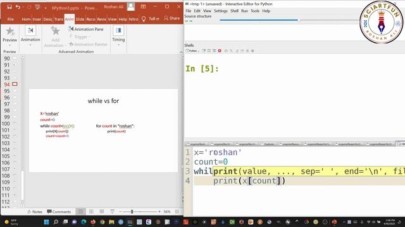405x227 pixels.
Task: Toggle the Notes pane
Action: point(35,212)
